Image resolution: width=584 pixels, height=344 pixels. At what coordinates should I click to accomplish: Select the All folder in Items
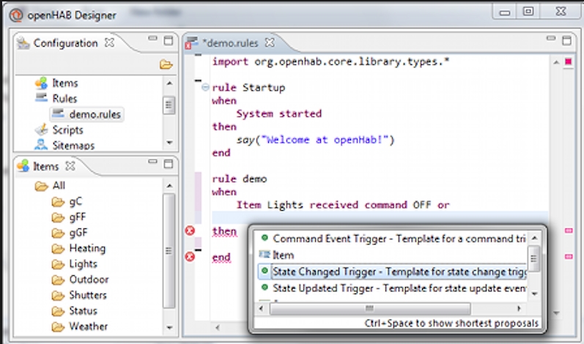(59, 185)
